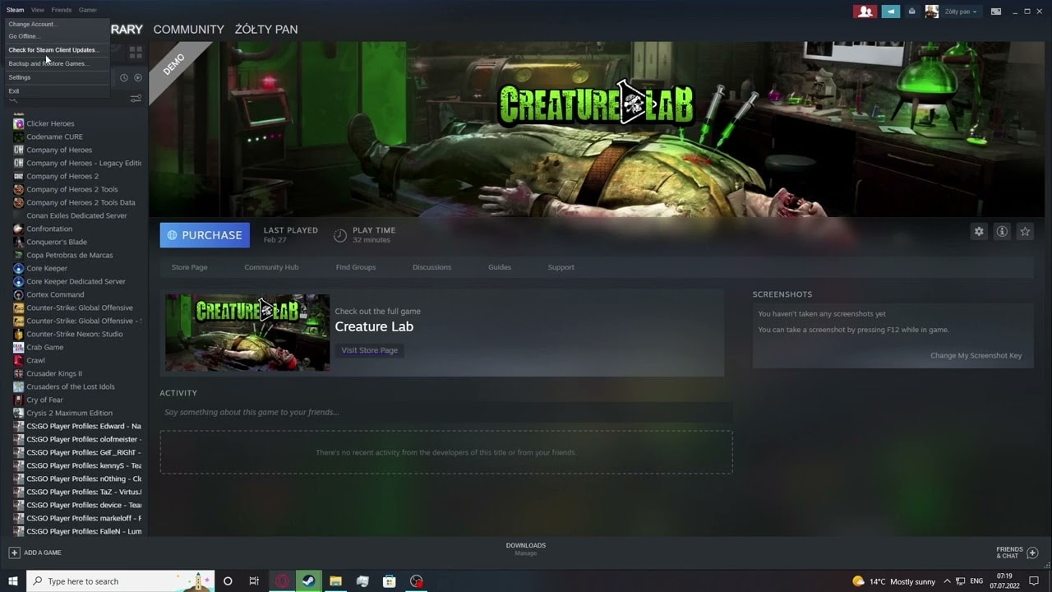Select Crusader Kings II in library
The image size is (1052, 592).
pos(54,373)
